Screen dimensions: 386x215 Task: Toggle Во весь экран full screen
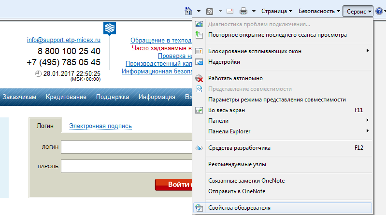coord(227,110)
